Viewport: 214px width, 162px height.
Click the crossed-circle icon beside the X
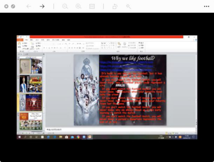click(x=13, y=6)
